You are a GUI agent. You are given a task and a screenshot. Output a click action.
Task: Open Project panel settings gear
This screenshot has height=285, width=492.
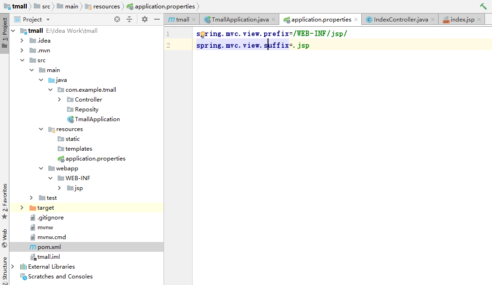pyautogui.click(x=145, y=20)
